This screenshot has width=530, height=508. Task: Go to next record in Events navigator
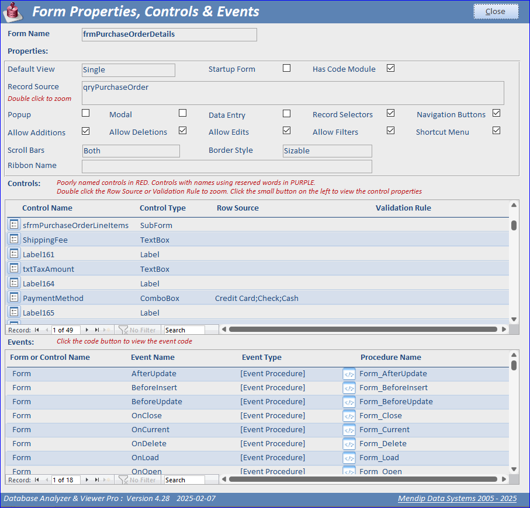click(x=87, y=479)
